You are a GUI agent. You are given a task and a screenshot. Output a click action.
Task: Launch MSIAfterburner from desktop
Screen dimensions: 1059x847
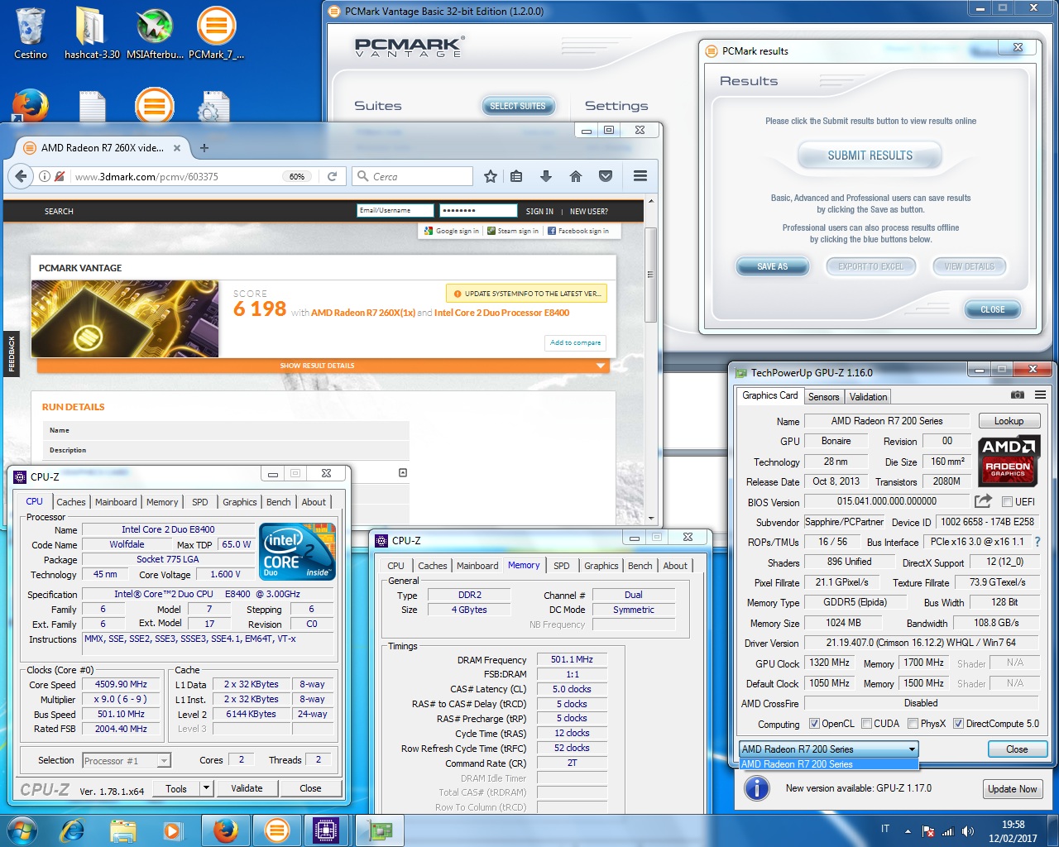pyautogui.click(x=155, y=33)
